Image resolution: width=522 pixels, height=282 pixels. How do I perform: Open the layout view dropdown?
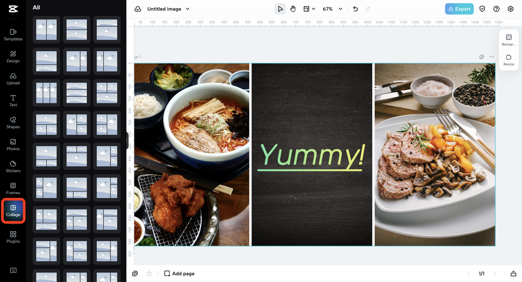tap(309, 9)
